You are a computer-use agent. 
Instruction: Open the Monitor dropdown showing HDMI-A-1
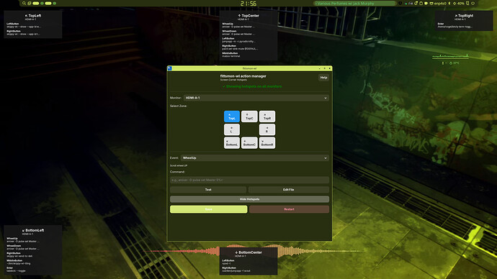pyautogui.click(x=256, y=98)
